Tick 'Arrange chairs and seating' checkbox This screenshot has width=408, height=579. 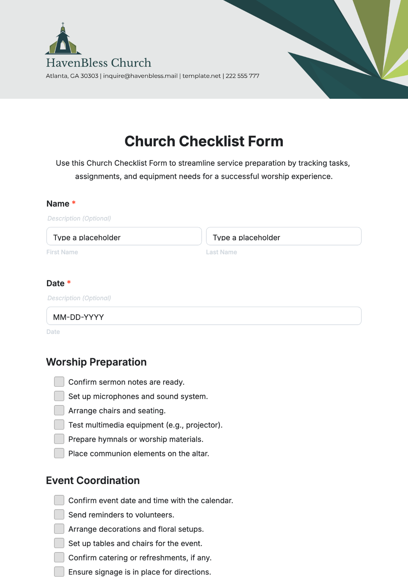click(59, 411)
